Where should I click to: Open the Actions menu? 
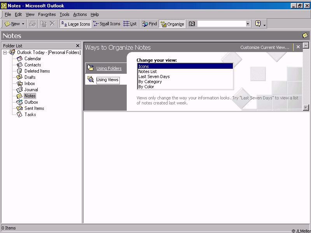tap(80, 14)
